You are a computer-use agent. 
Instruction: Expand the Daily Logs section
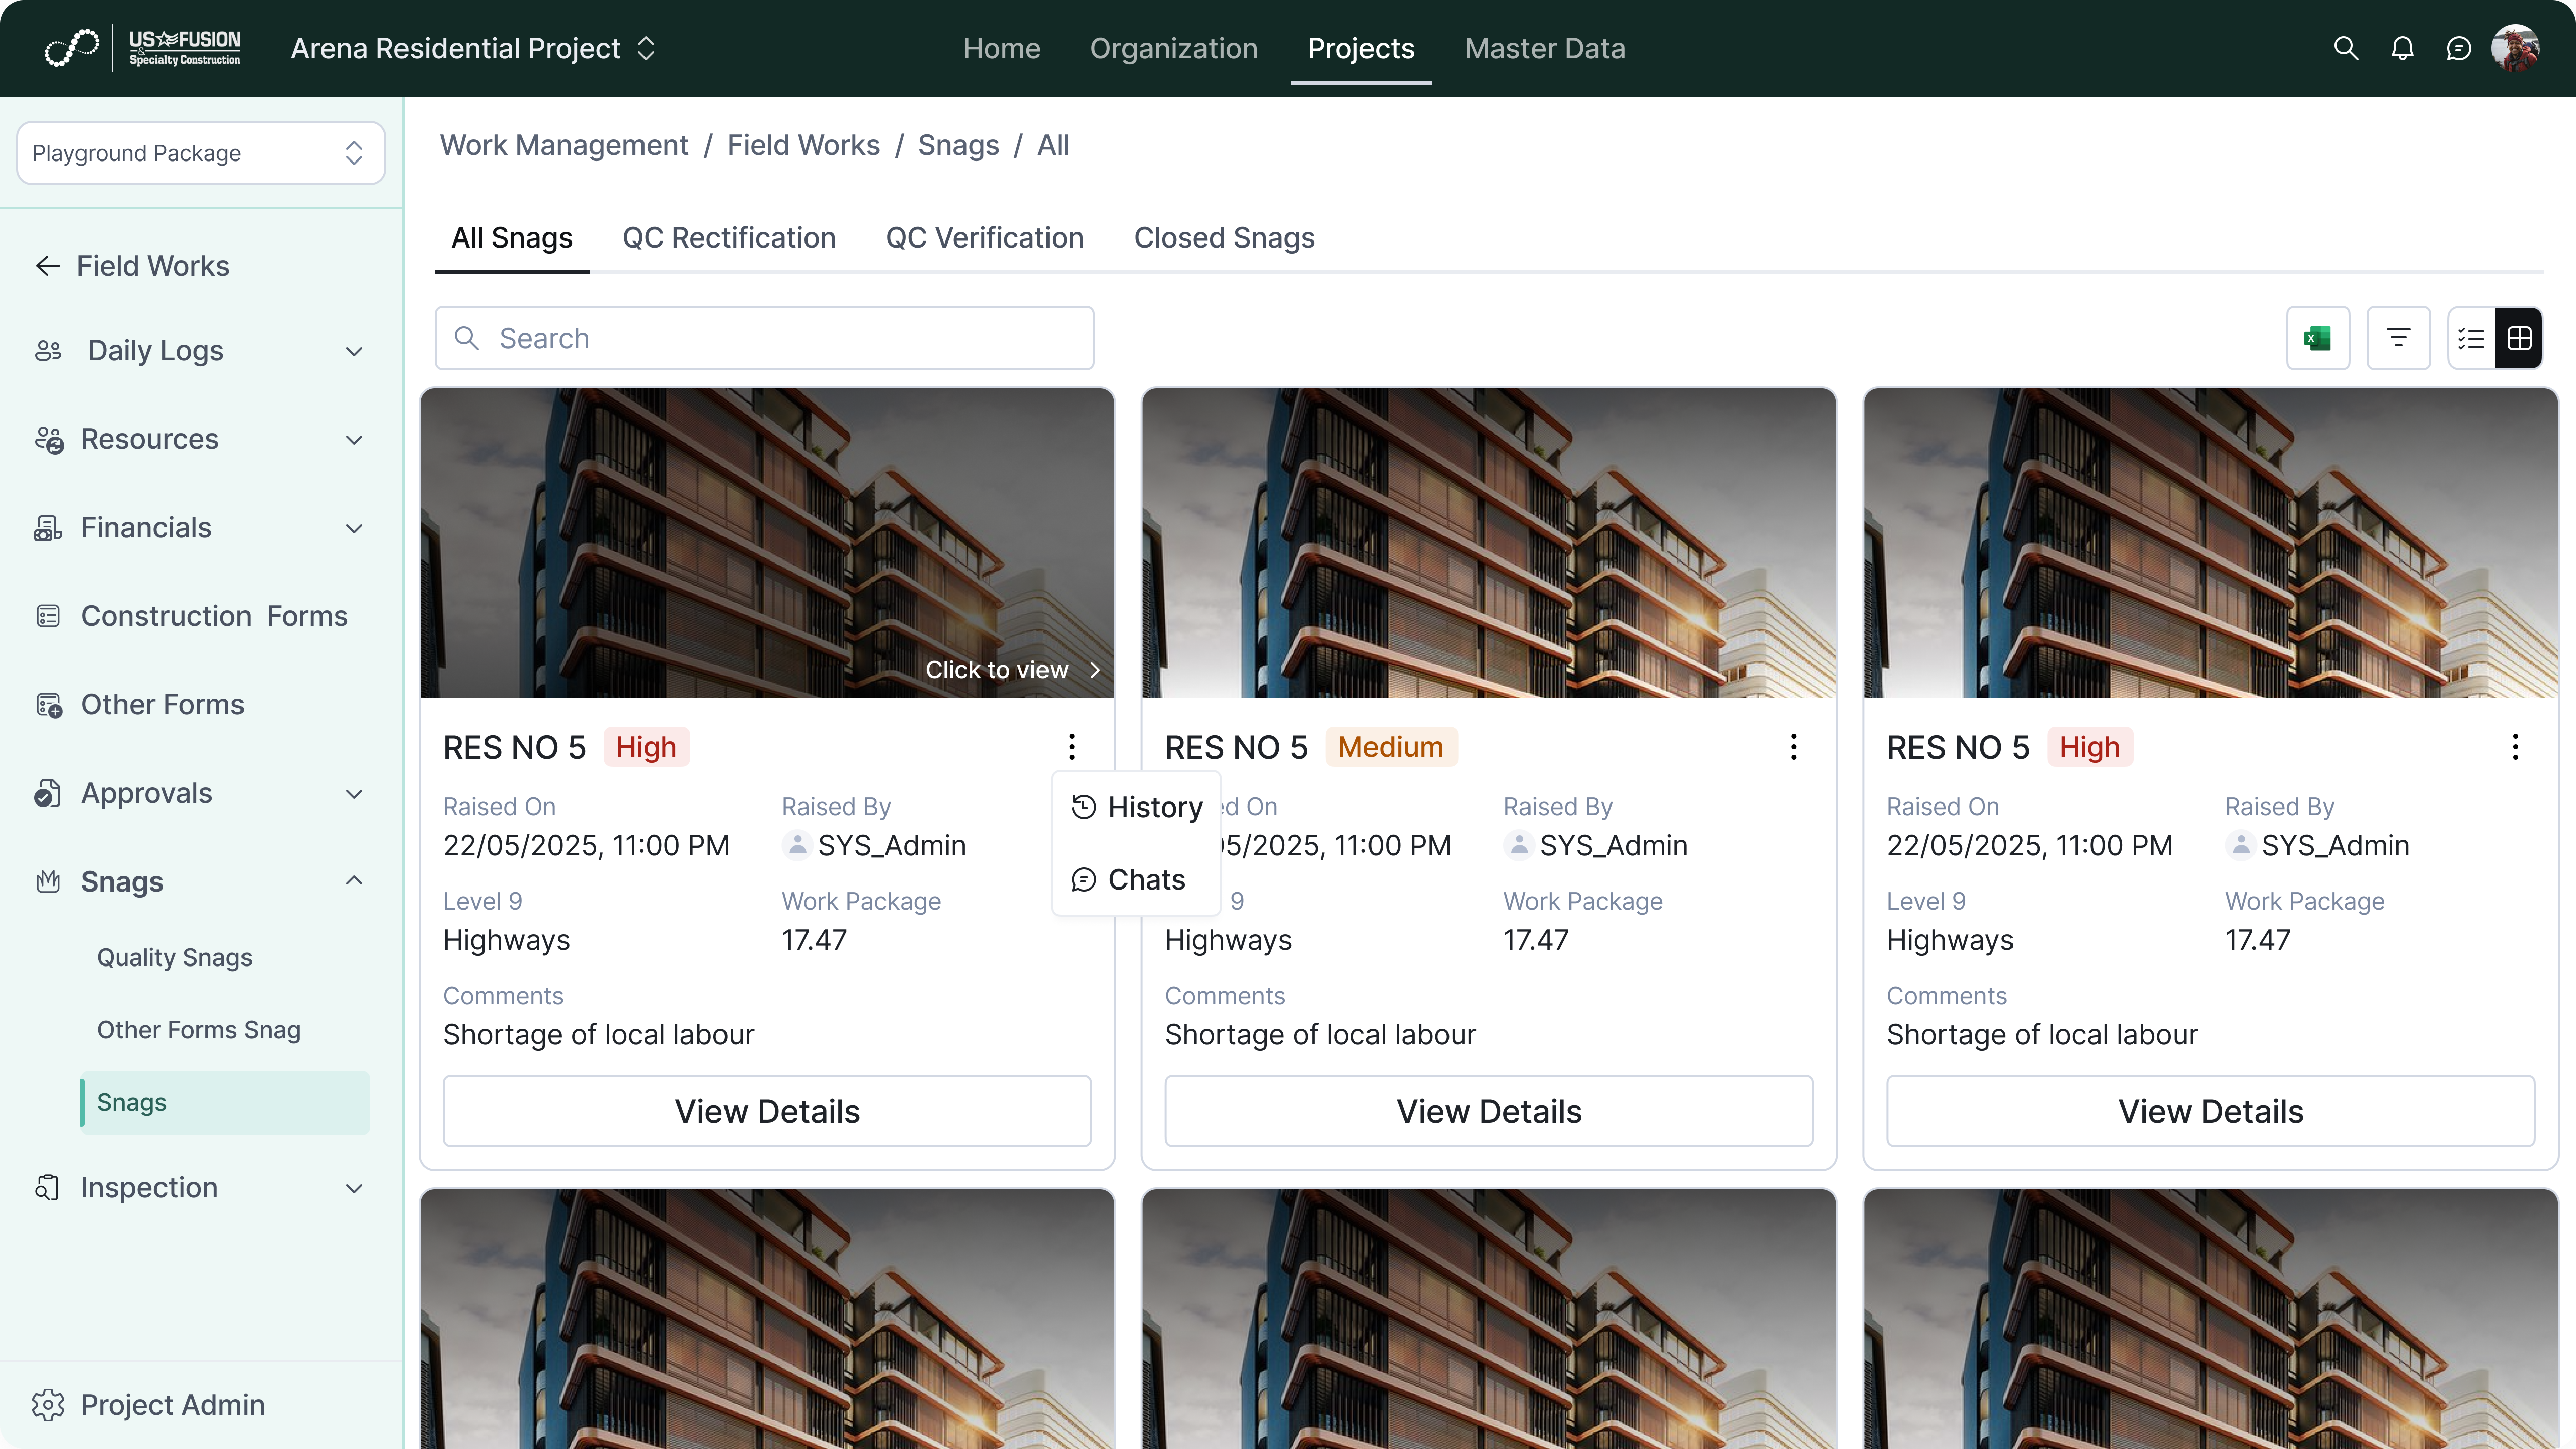(354, 351)
